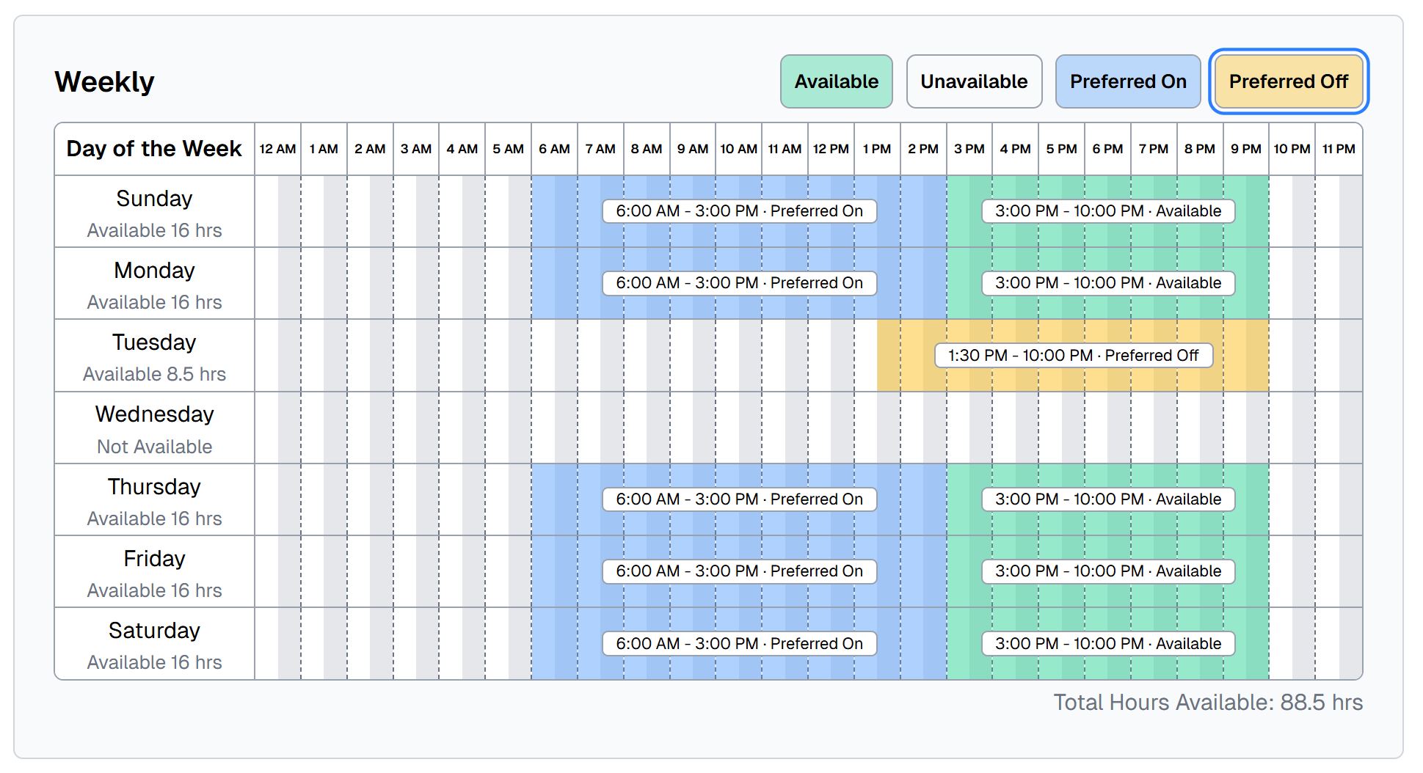Select Friday's 6:00 AM - 3:00 PM Preferred On block
The image size is (1423, 773).
pos(739,571)
